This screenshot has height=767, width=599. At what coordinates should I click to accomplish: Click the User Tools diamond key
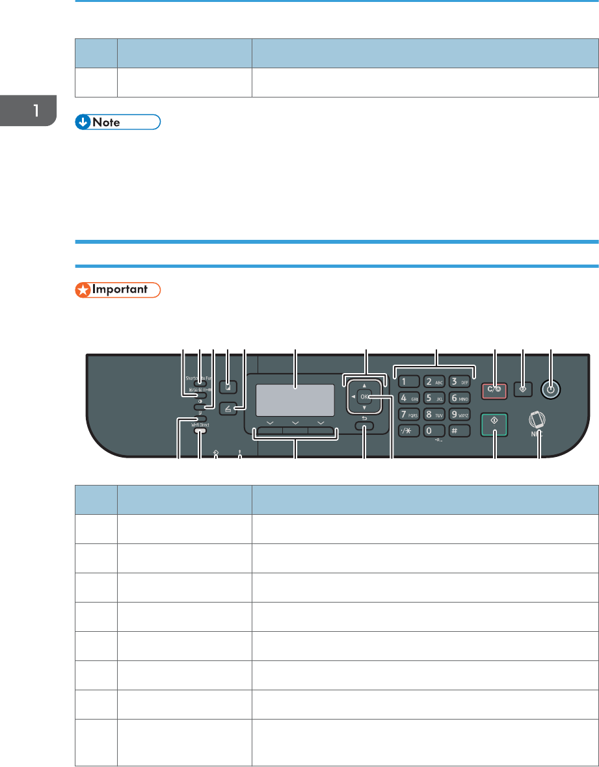pyautogui.click(x=523, y=390)
